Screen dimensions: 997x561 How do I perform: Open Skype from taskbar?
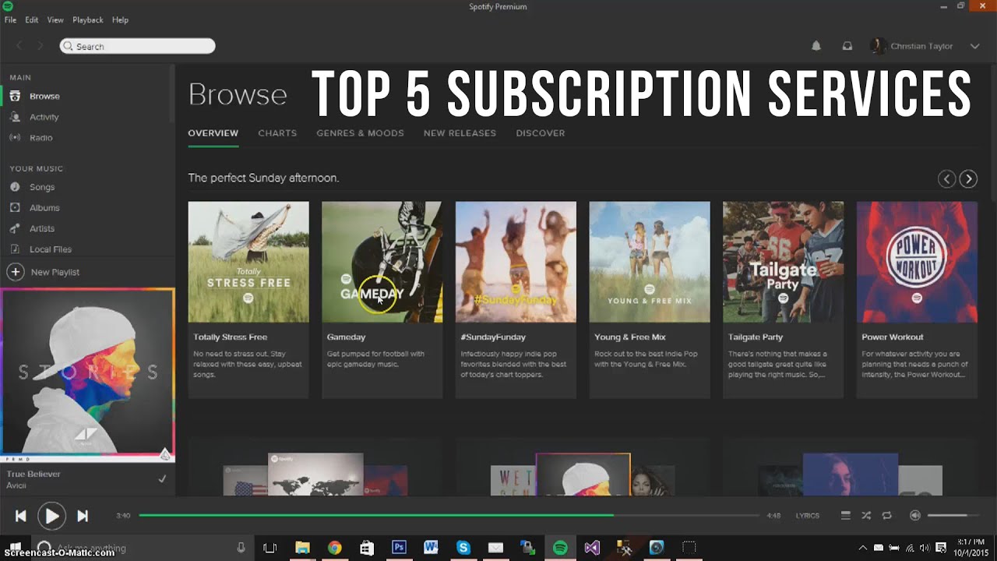pyautogui.click(x=463, y=548)
